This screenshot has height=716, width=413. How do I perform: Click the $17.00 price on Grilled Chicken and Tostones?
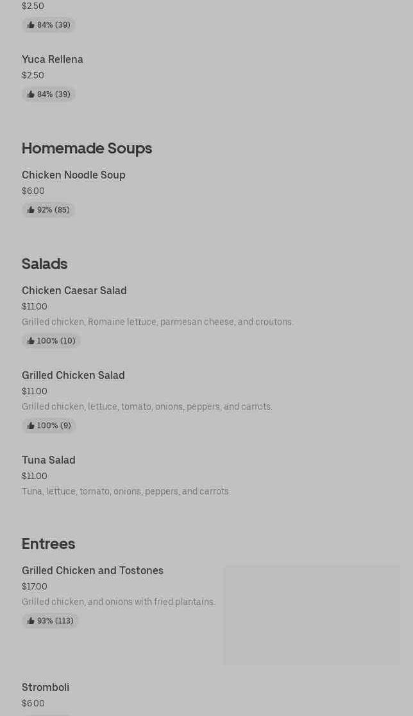click(x=35, y=586)
